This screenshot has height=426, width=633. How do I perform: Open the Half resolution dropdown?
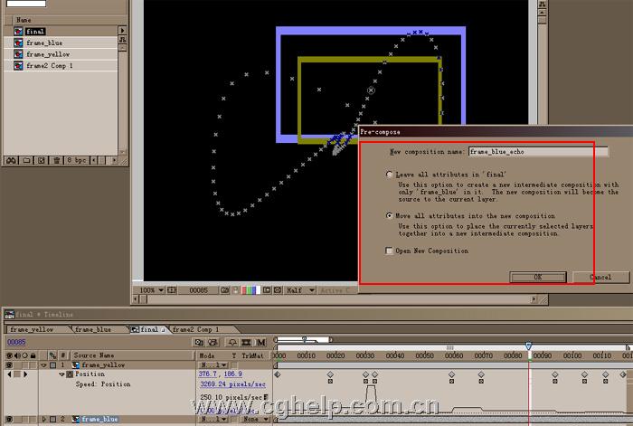[300, 290]
